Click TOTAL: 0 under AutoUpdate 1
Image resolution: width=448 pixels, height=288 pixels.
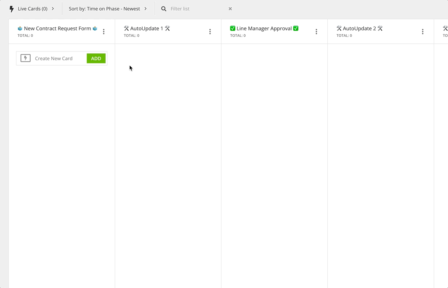pyautogui.click(x=132, y=36)
